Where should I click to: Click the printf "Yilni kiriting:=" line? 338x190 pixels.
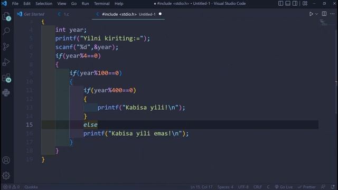coord(102,39)
